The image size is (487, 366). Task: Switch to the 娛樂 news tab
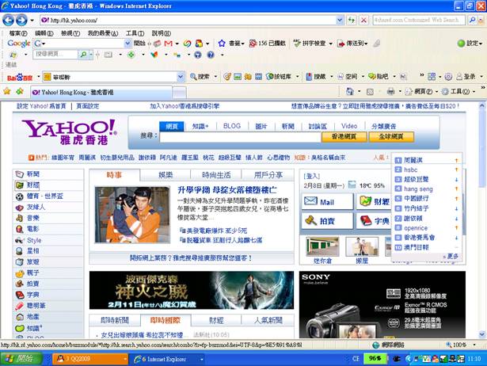pos(166,175)
